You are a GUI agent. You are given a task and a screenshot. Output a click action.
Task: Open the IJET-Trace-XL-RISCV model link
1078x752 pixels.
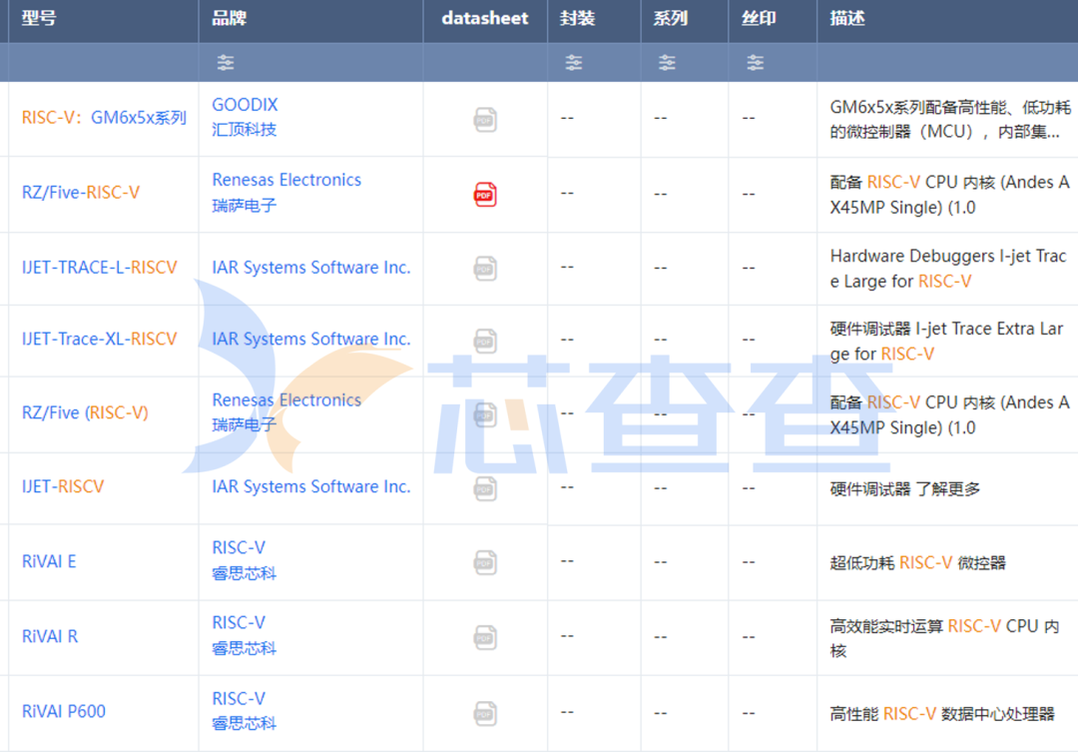99,339
